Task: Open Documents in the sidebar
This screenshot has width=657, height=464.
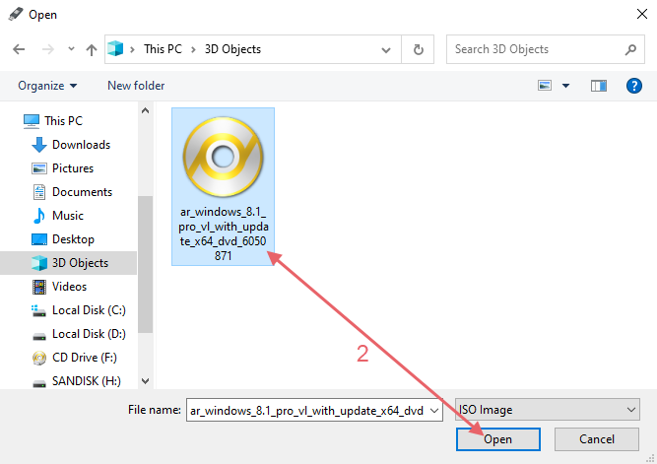Action: (x=82, y=191)
